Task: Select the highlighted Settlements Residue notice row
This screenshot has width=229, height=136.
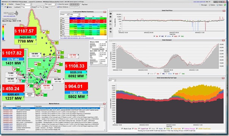Action: 51,108
